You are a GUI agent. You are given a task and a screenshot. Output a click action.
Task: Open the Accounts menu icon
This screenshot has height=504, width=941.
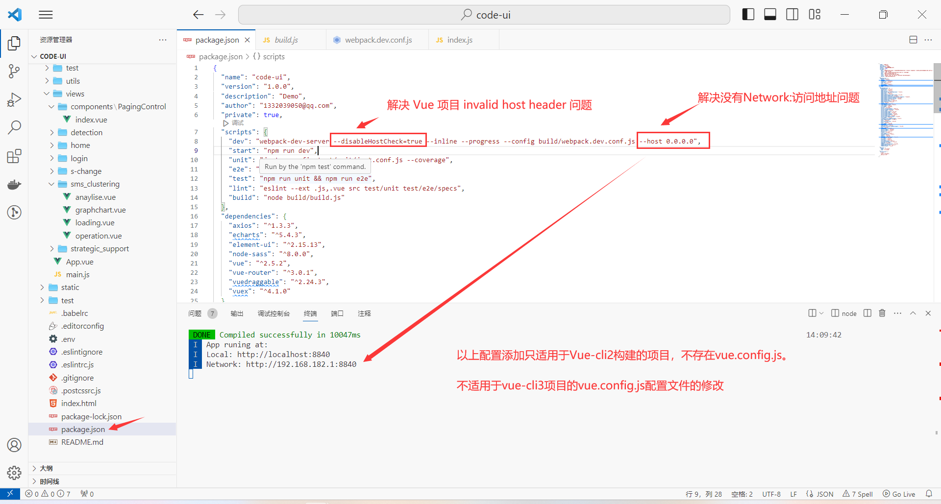[14, 445]
